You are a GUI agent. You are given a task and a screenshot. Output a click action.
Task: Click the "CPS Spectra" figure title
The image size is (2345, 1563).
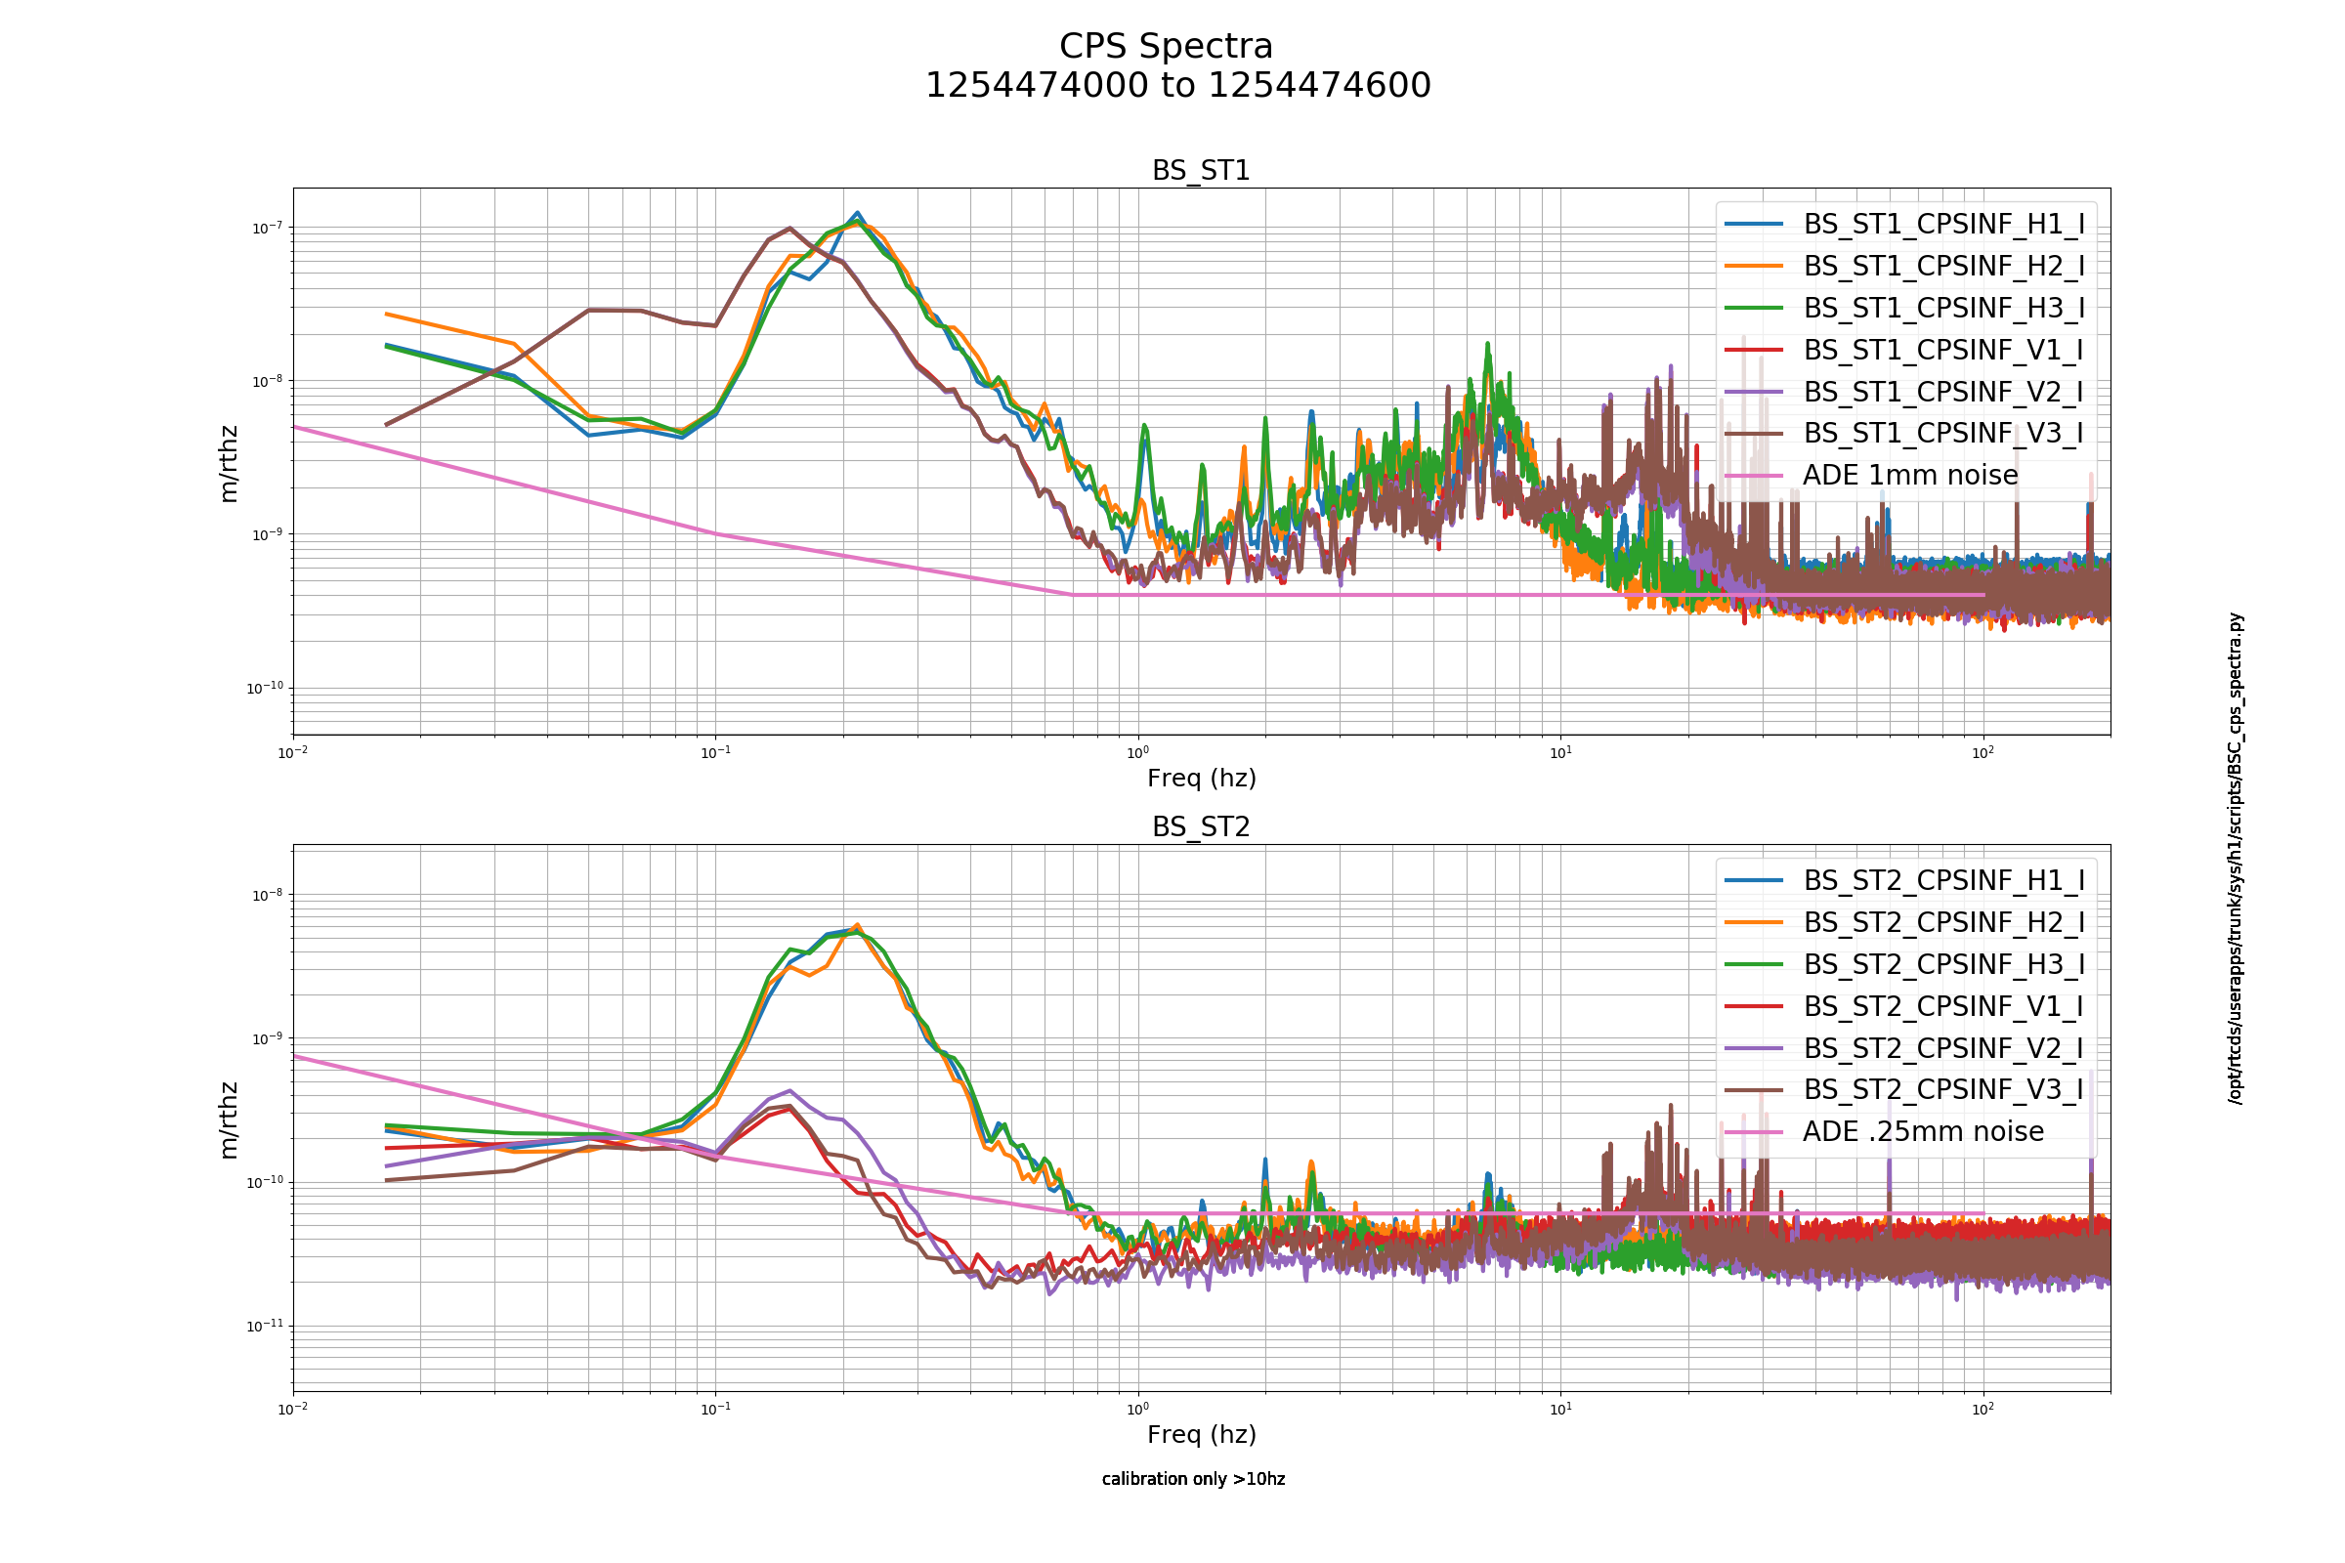click(1166, 47)
